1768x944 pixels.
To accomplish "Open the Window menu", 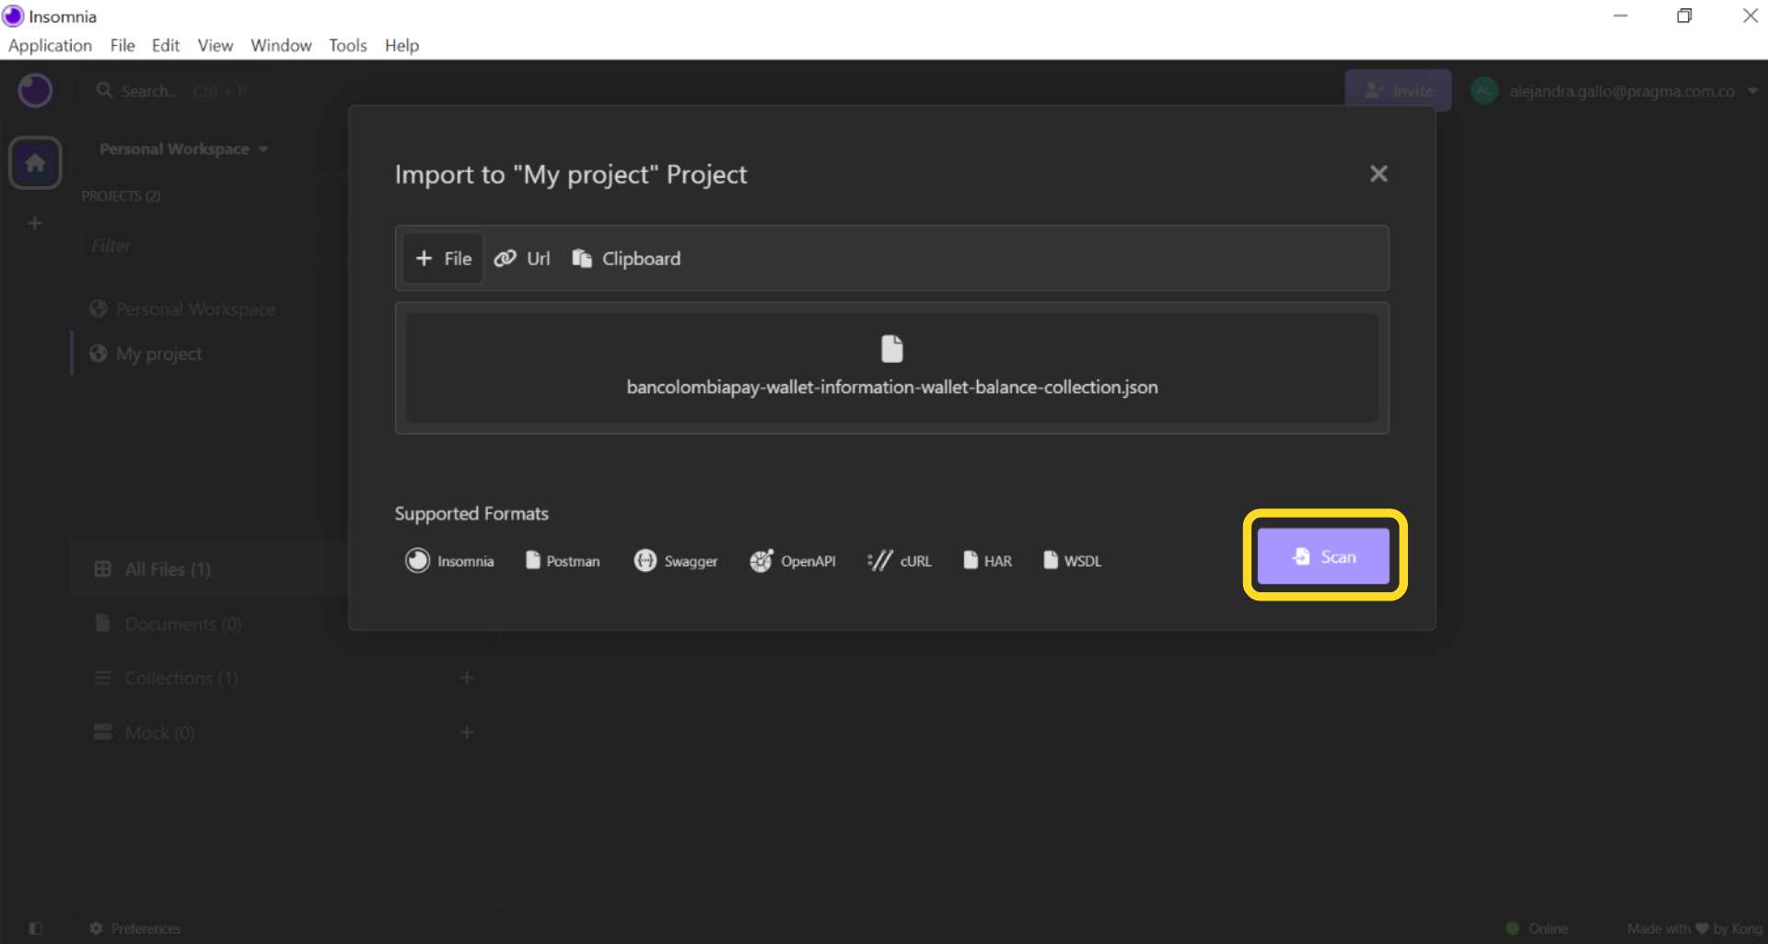I will [281, 45].
